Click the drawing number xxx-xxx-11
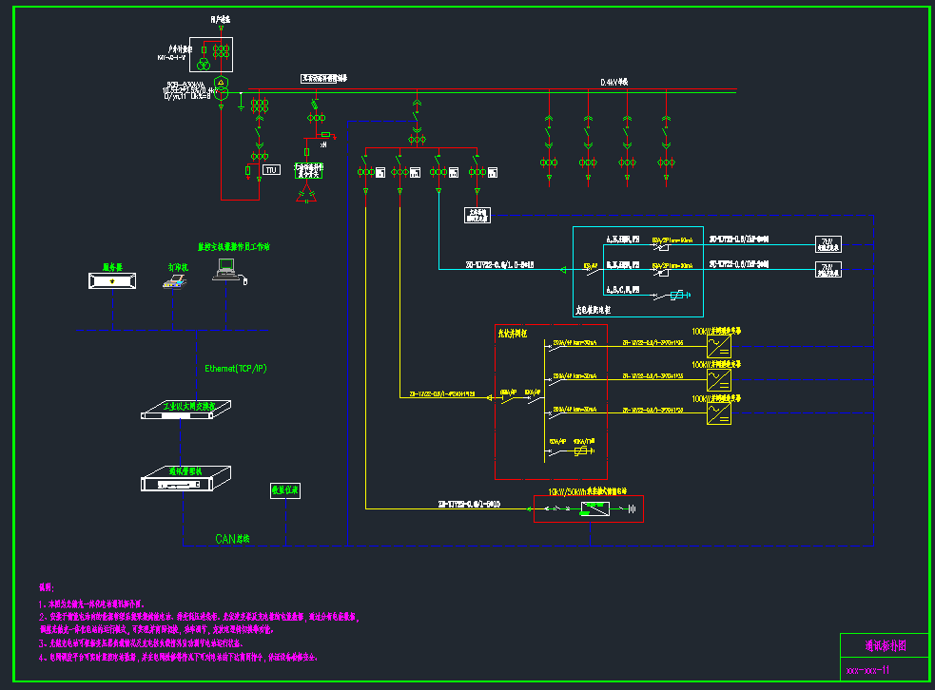Screen dimensions: 935x690 [x=867, y=670]
